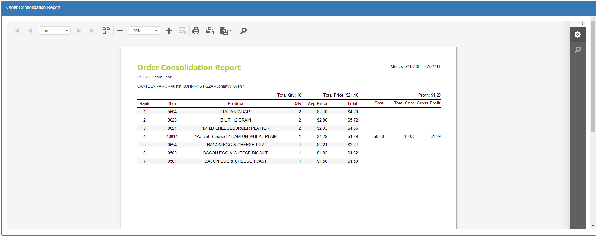Open the page number dropdown '1 of 1'
Screen dimensions: 598x238
coord(55,31)
